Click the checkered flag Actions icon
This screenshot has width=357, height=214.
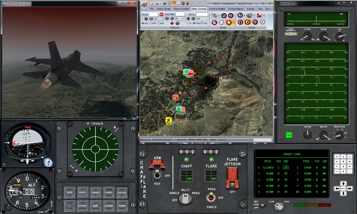(250, 15)
